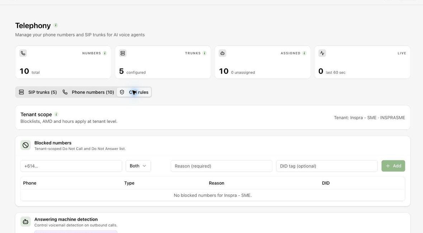Click the robot icon for Answering machine detection

tap(25, 222)
